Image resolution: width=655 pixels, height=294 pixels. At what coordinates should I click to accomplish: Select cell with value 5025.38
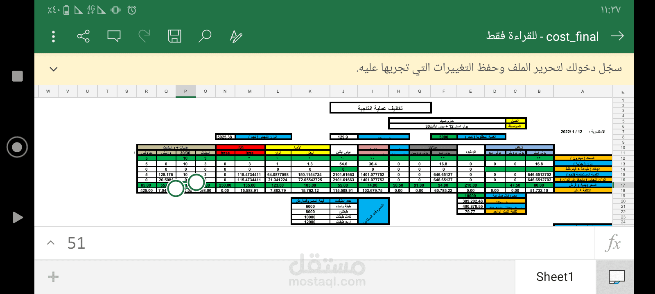(225, 137)
